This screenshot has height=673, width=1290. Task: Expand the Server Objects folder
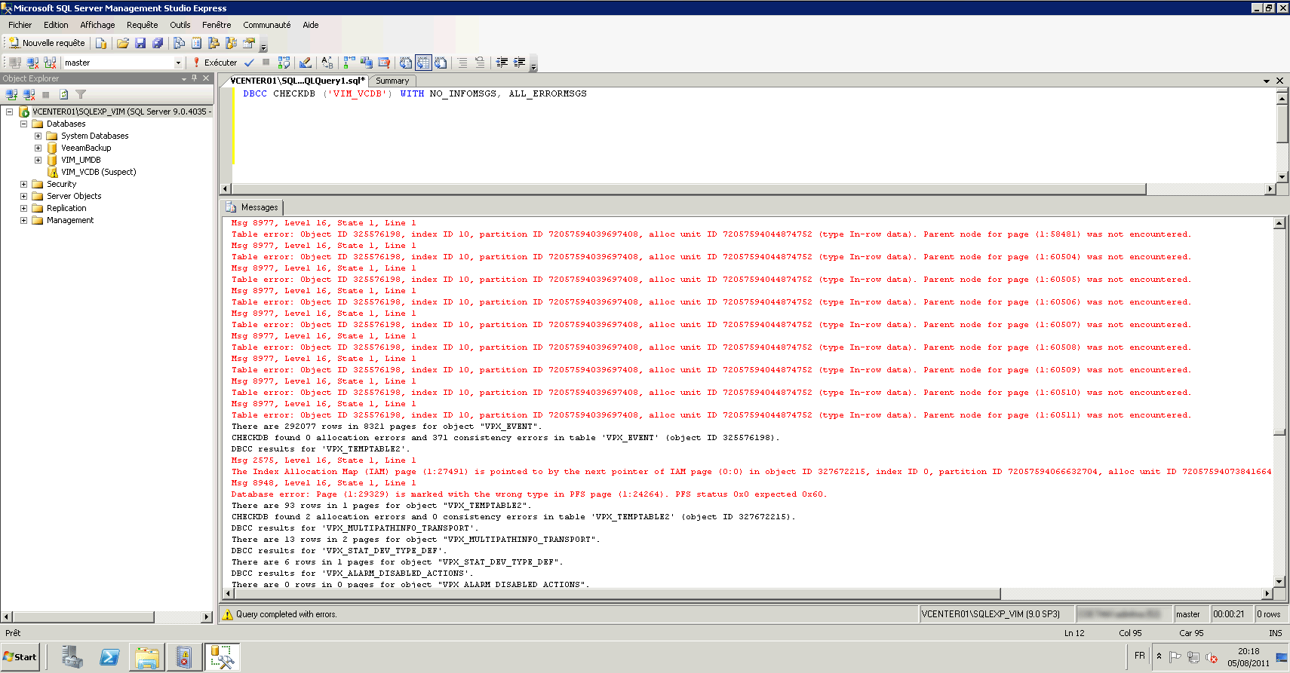[x=23, y=196]
